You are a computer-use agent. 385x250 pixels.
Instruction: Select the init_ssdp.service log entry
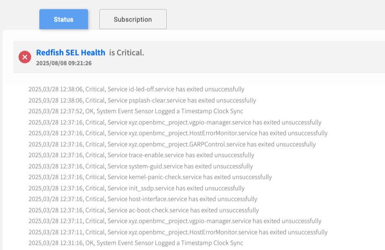(136, 188)
